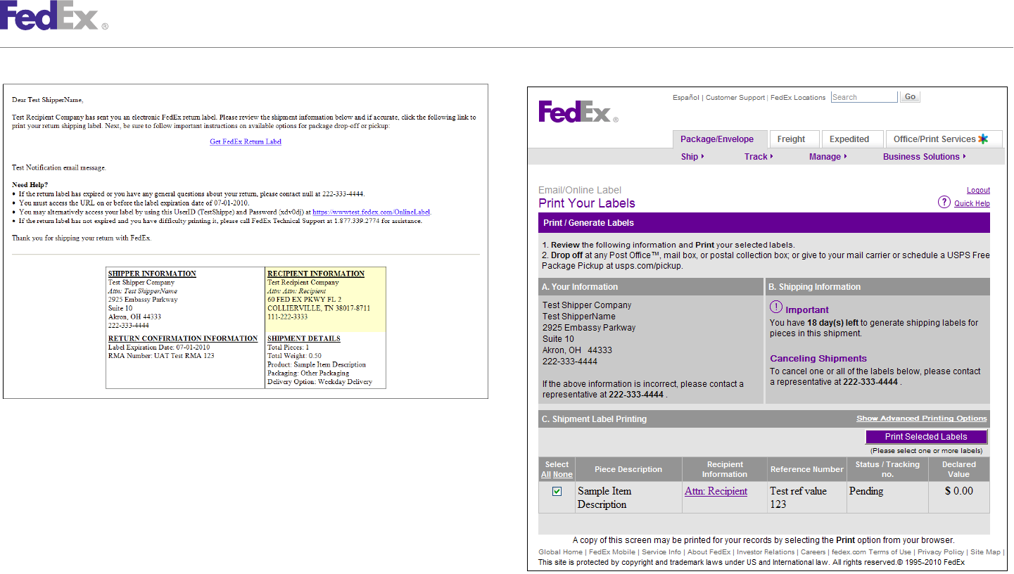Open the fedex.com/OnlineLabel URL link in email
Viewport: 1014px width, 574px height.
372,212
